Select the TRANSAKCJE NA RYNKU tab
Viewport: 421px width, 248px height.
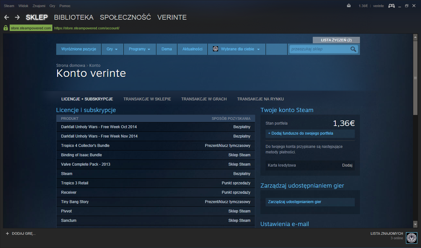coord(260,99)
